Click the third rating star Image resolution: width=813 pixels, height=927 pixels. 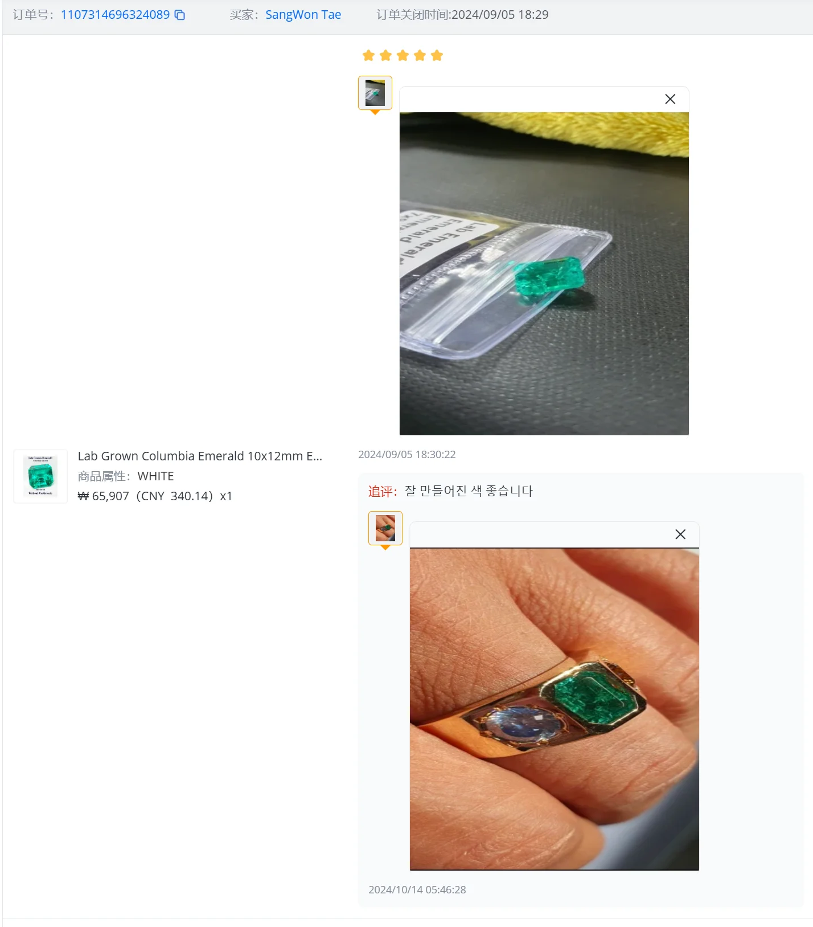coord(403,55)
